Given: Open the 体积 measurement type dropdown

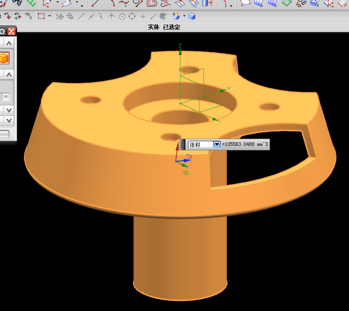Looking at the screenshot, I should point(217,145).
